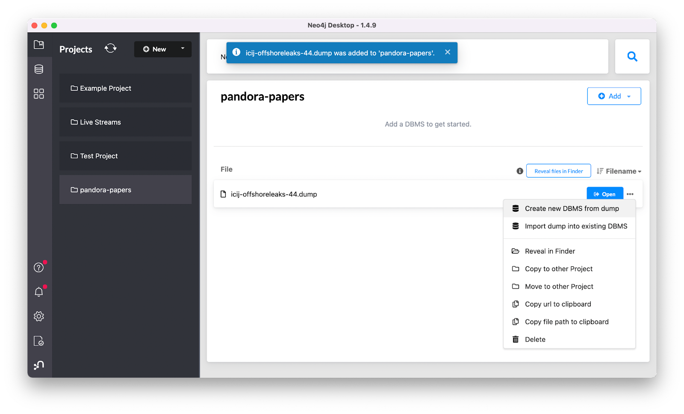The width and height of the screenshot is (684, 414).
Task: Open the Add dropdown in pandora-papers
Action: click(x=614, y=96)
